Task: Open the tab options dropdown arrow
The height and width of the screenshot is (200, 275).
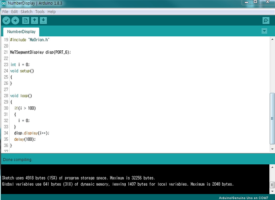Action: [x=264, y=31]
